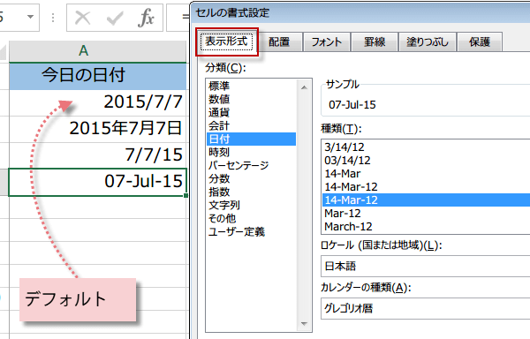530x339 pixels.
Task: Select 分数 category
Action: (251, 178)
